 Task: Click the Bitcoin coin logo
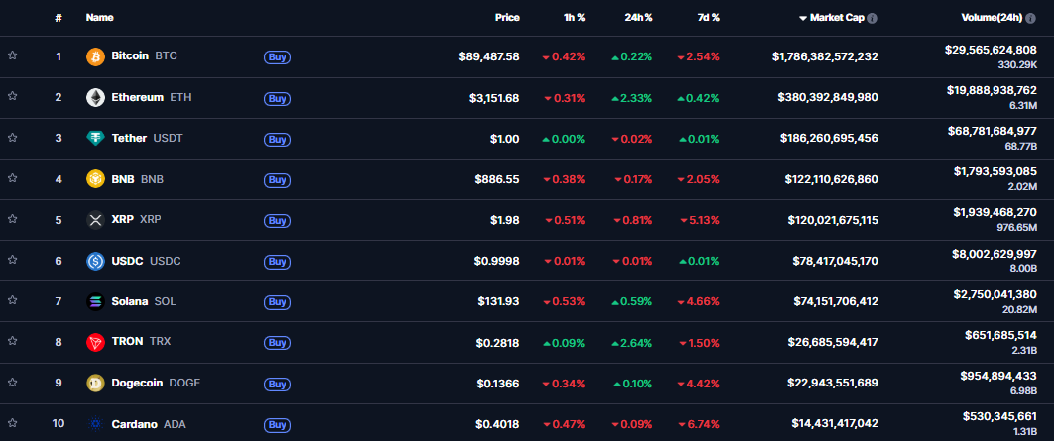click(95, 56)
